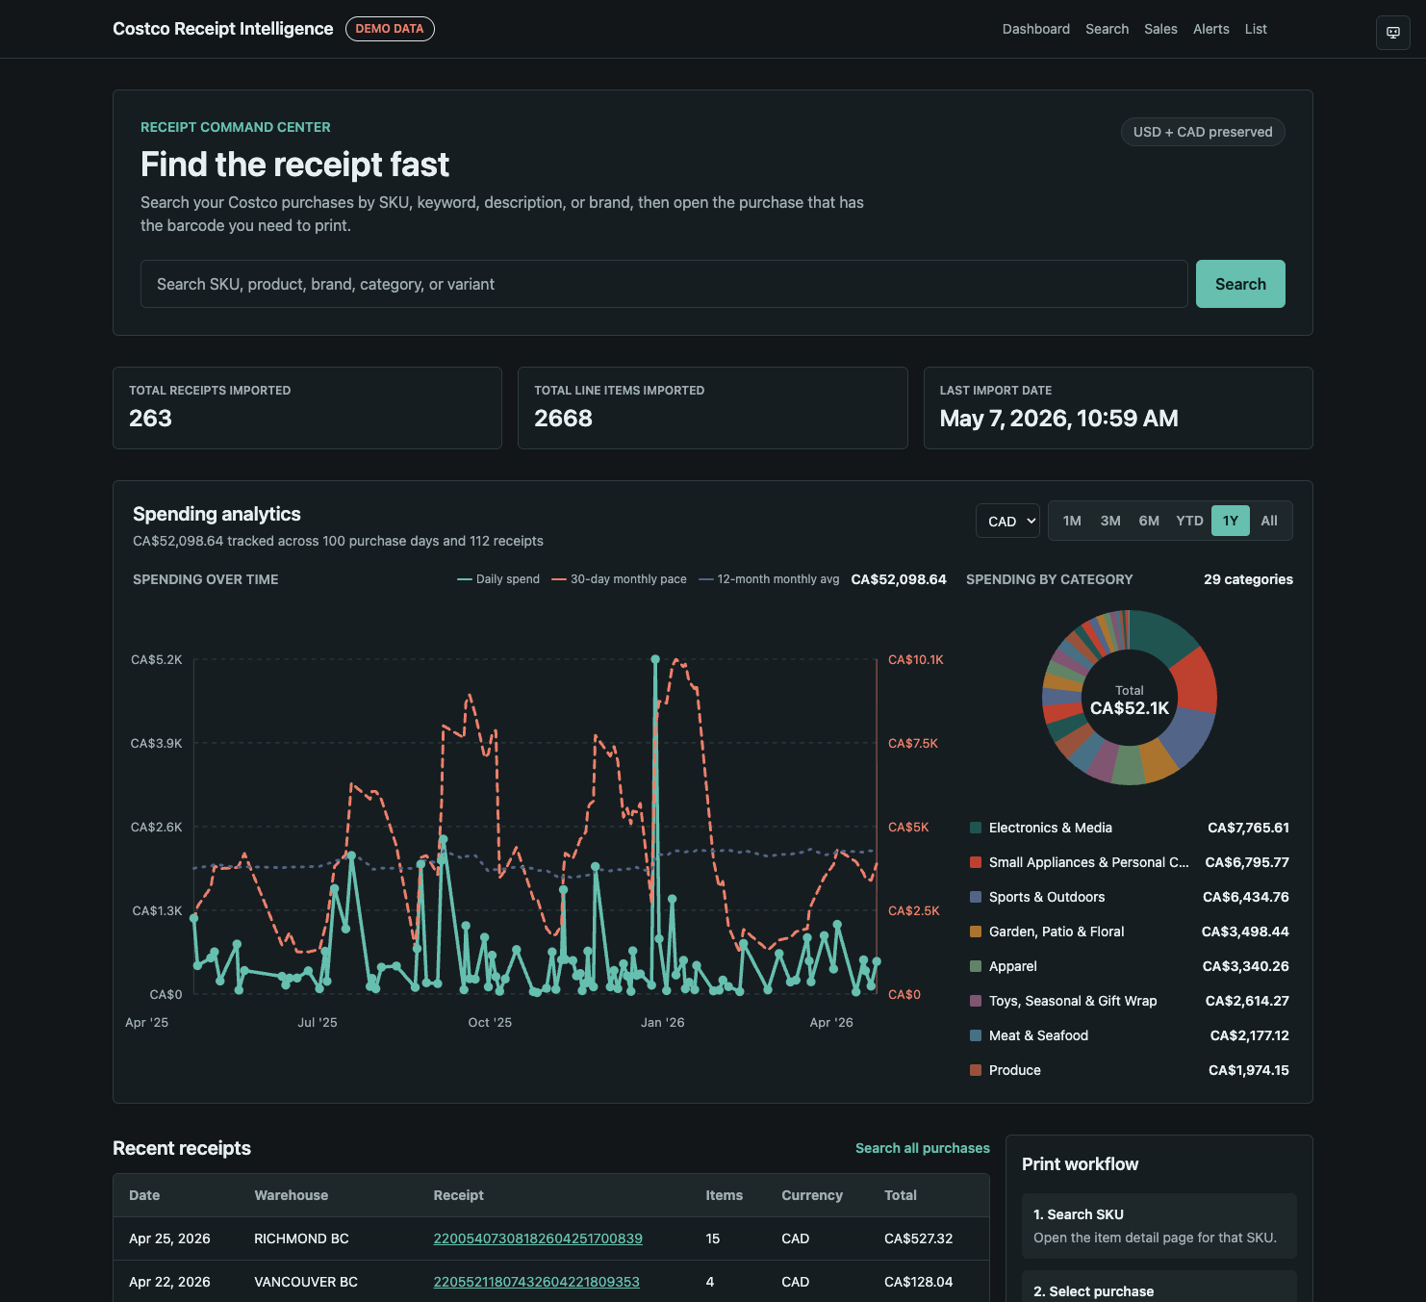Focus the SKU search input field
The width and height of the screenshot is (1426, 1302).
(x=664, y=284)
